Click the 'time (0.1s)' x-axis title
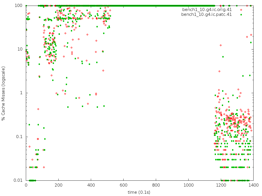Screen dimensions: 262x196 point(139,192)
